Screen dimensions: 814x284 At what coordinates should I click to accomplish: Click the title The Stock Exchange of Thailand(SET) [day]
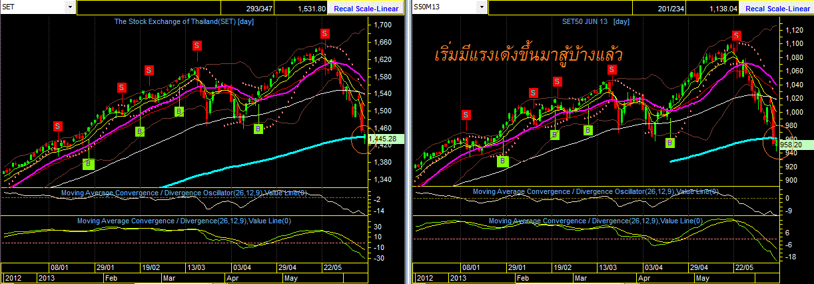[184, 21]
